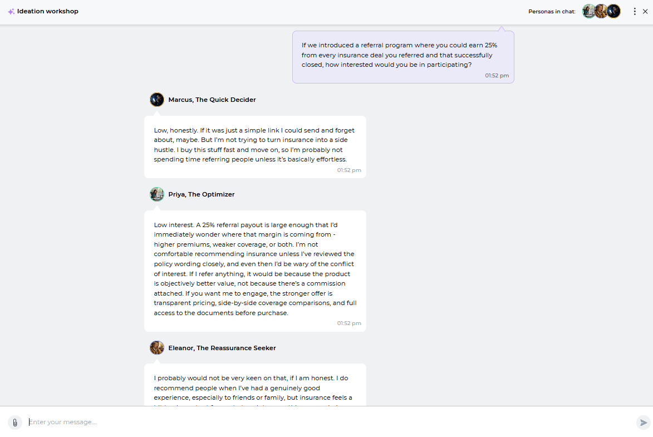Close the Ideation workshop chat
Screen dimensions: 653x437
645,12
